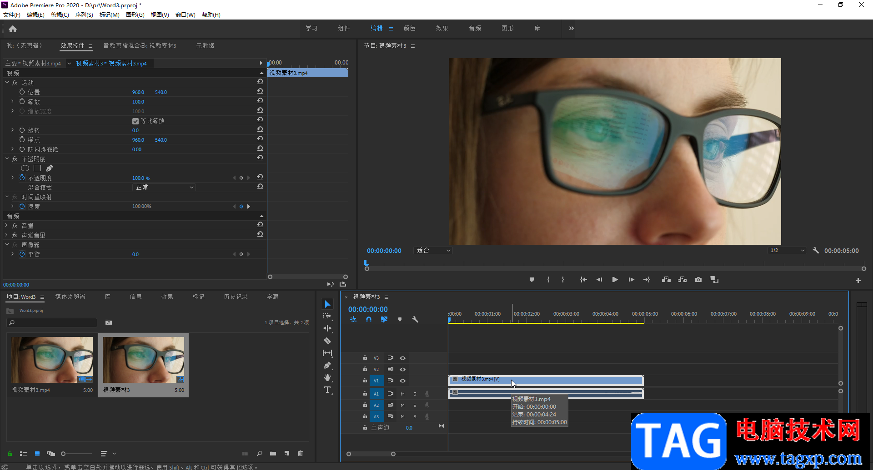Screen dimensions: 873x470
Task: Go to Out point in program monitor
Action: pos(647,280)
